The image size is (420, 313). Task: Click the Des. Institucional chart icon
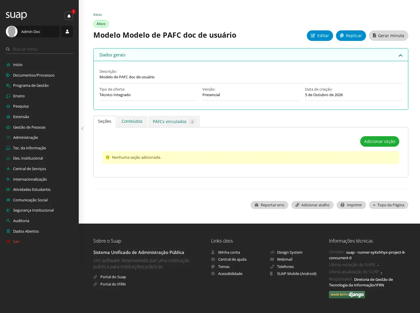click(x=8, y=158)
